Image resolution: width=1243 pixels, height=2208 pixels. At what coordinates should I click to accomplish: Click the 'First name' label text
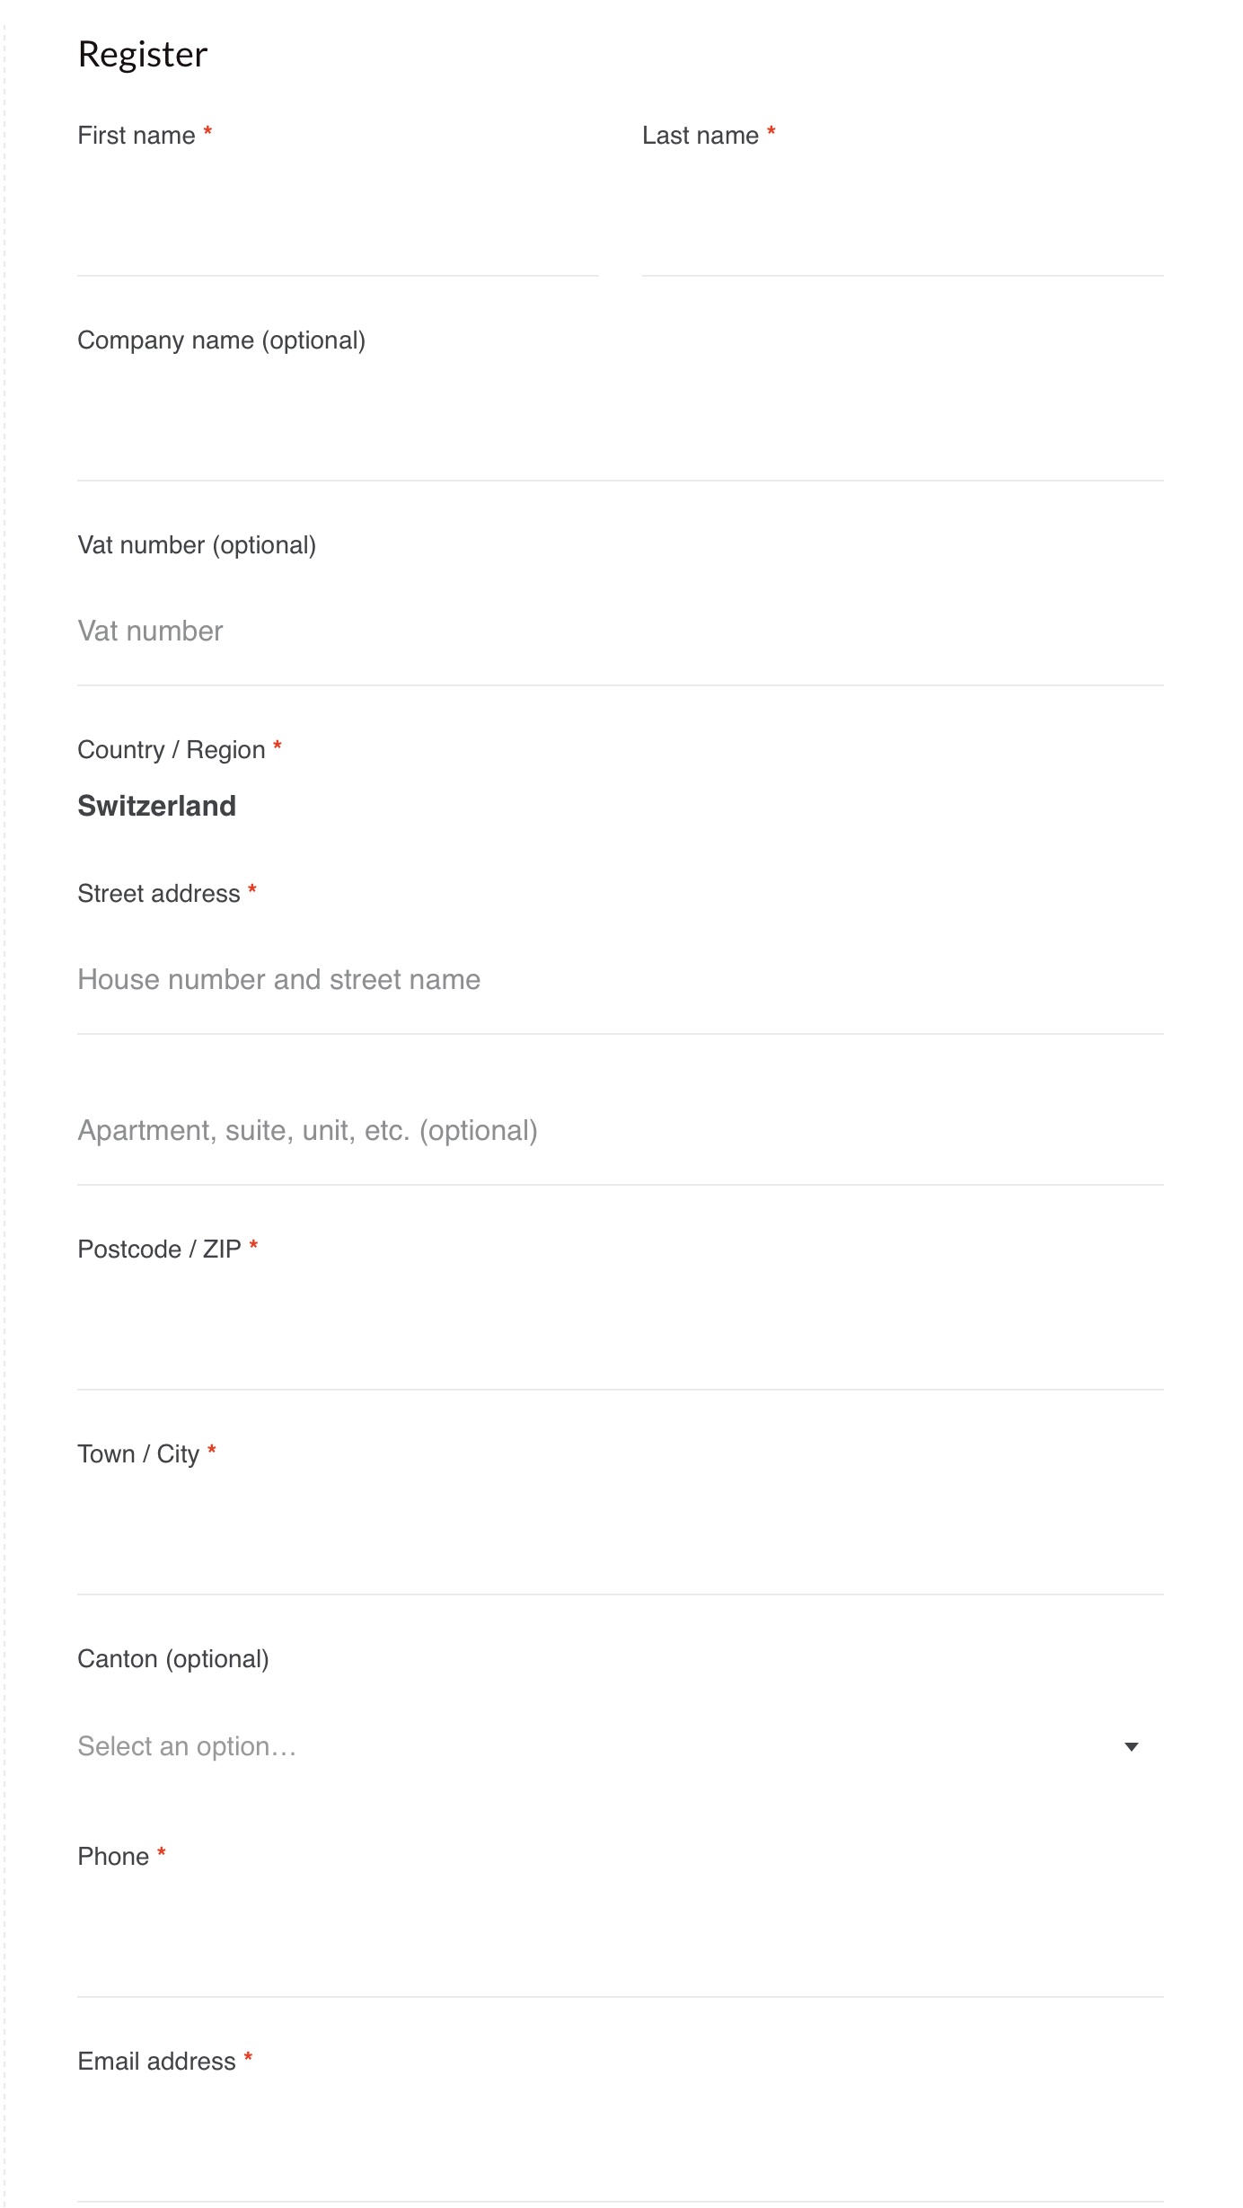tap(137, 136)
